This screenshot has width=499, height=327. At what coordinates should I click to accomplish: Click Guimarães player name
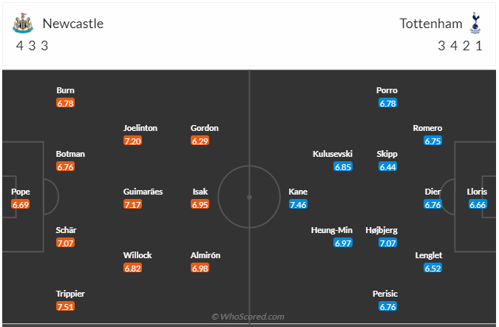tap(143, 192)
